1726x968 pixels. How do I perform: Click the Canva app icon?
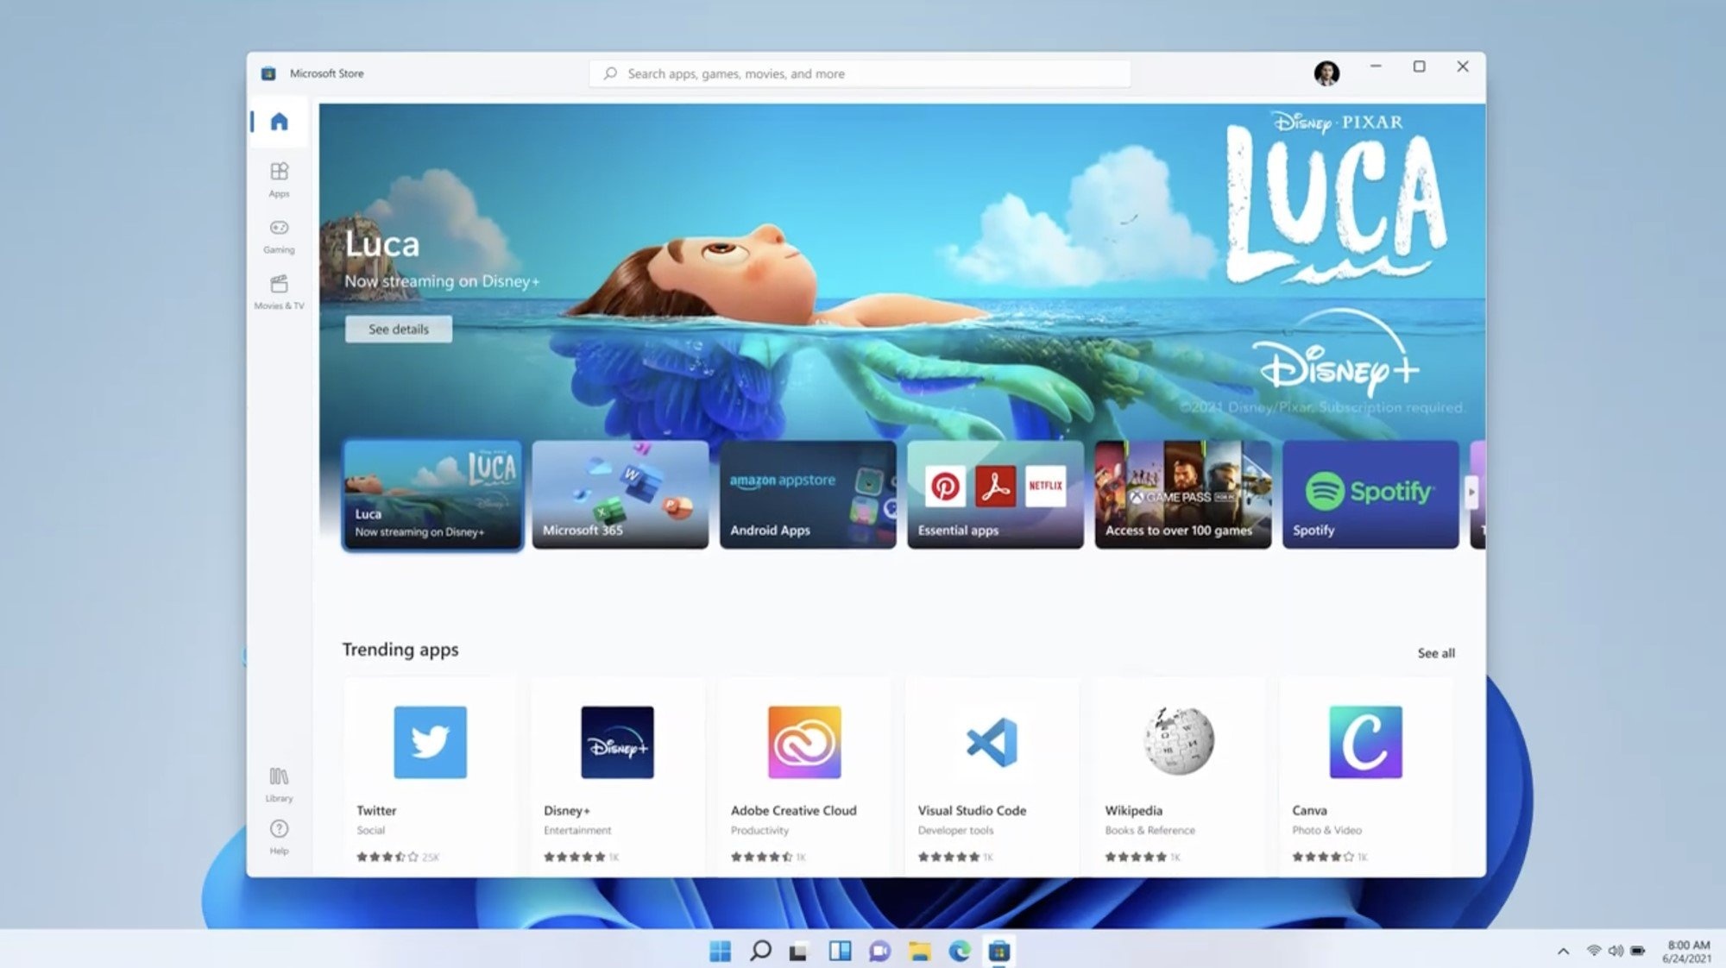[x=1365, y=742]
